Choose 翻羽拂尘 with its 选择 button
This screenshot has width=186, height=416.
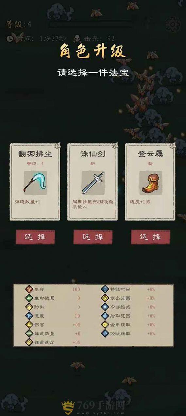pos(35,237)
